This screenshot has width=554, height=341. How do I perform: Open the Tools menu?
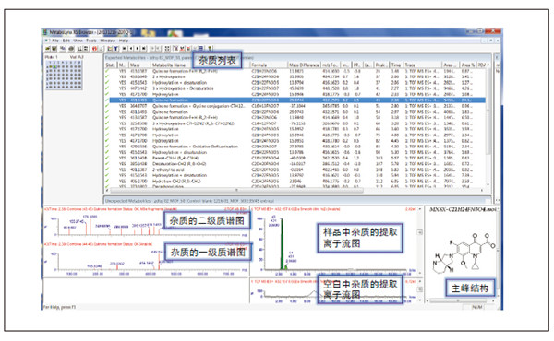(91, 41)
